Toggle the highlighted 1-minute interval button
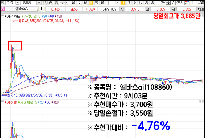Viewport: 205px width, 138px height. [123, 2]
